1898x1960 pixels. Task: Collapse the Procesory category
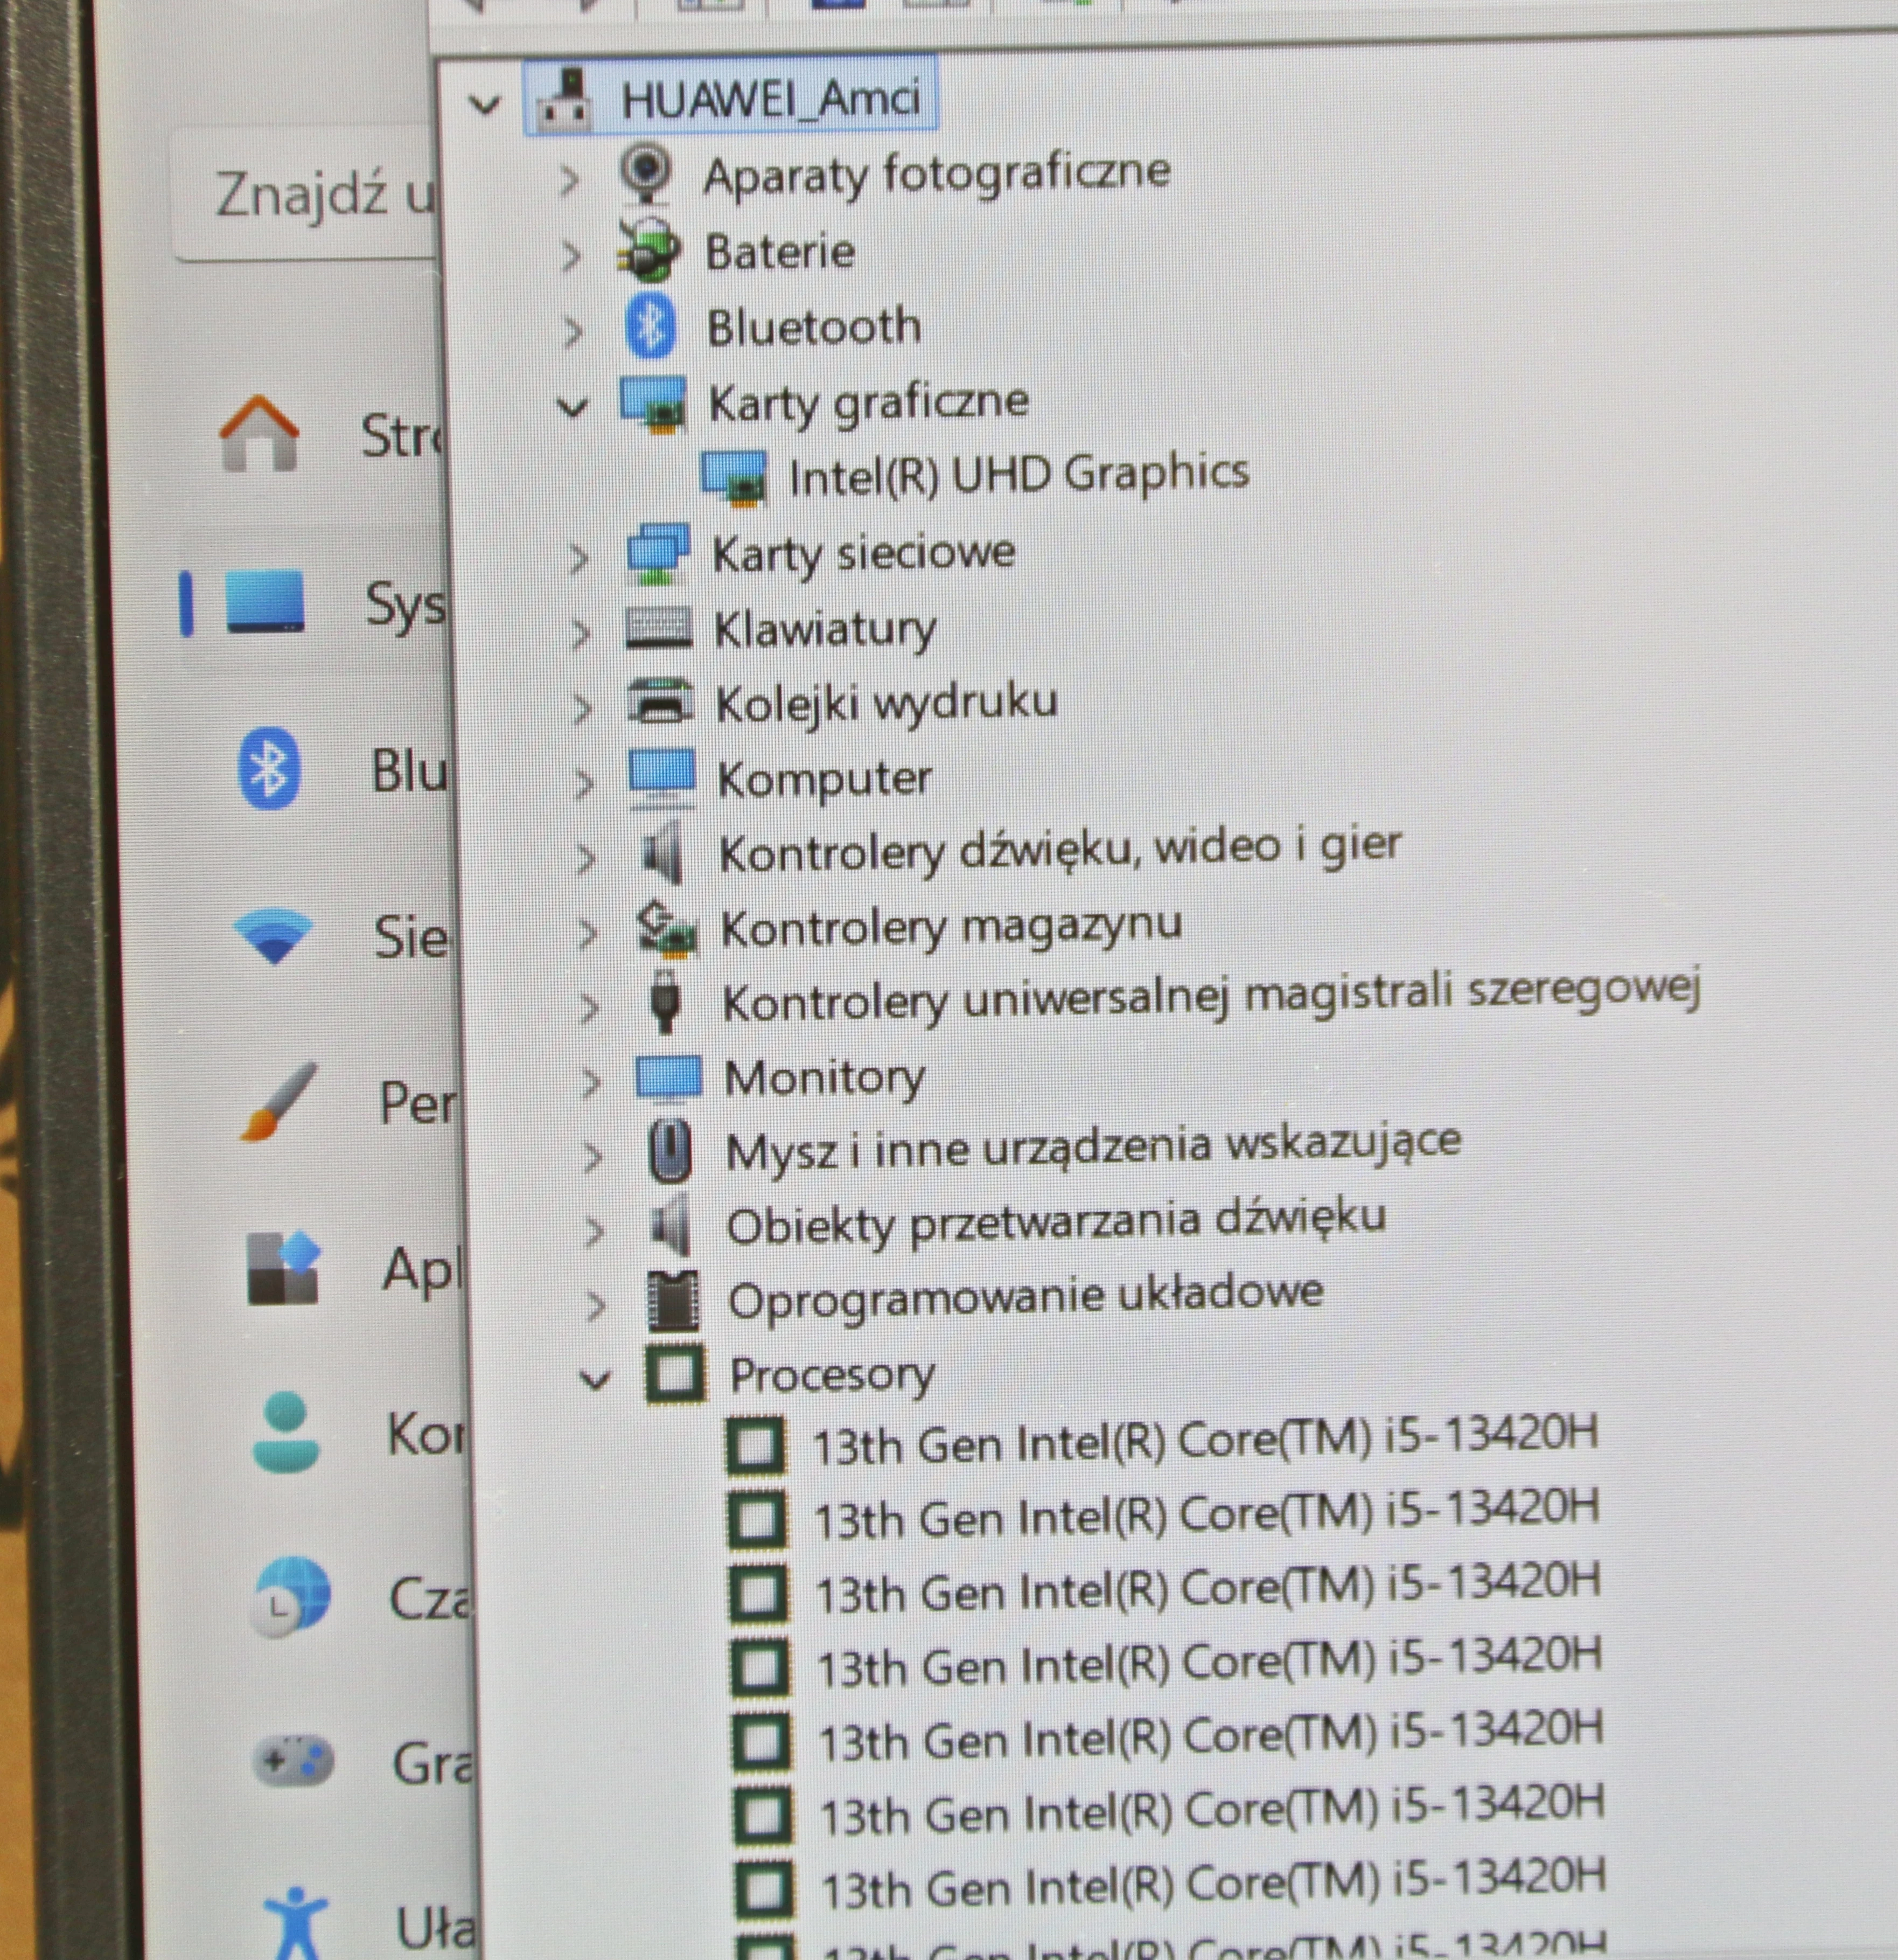coord(596,1380)
